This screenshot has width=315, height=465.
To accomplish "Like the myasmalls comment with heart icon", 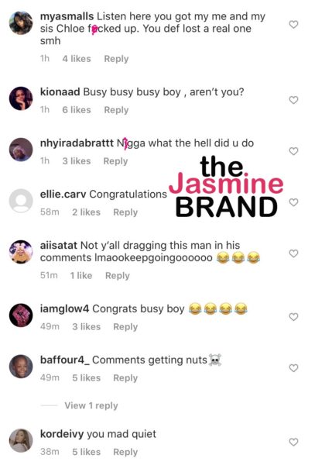I will tap(293, 24).
